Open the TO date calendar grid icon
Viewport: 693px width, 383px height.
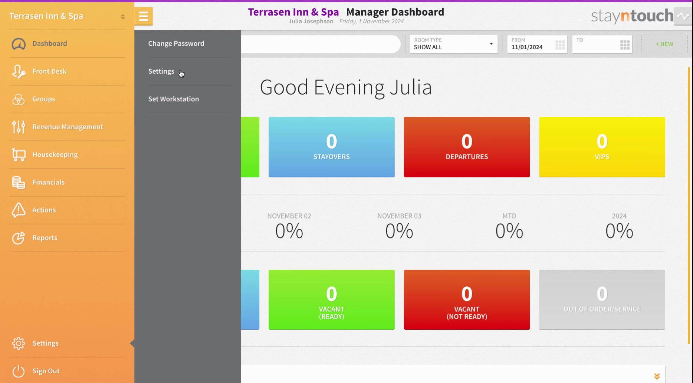625,45
